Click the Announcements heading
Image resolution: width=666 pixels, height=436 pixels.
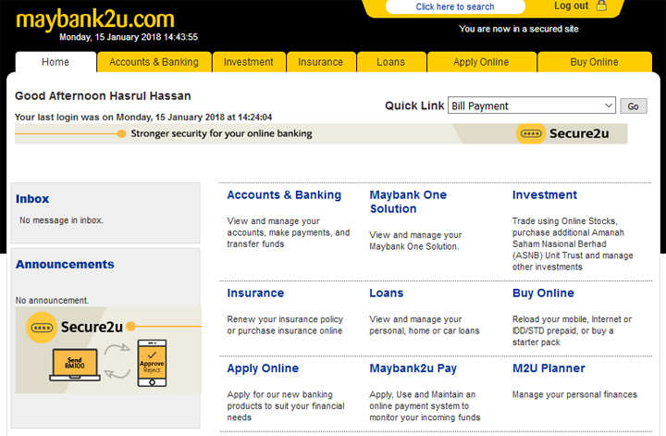pos(65,265)
